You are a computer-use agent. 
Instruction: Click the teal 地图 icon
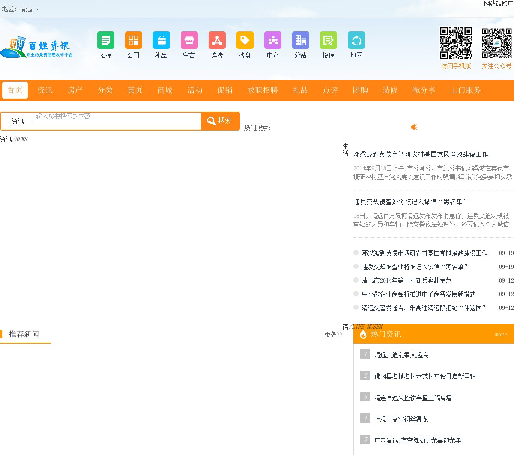tap(356, 40)
